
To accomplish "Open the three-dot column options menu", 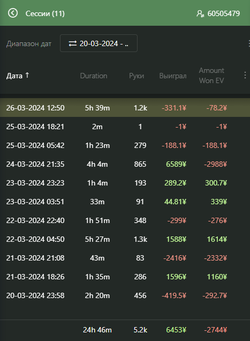I will pos(245,75).
